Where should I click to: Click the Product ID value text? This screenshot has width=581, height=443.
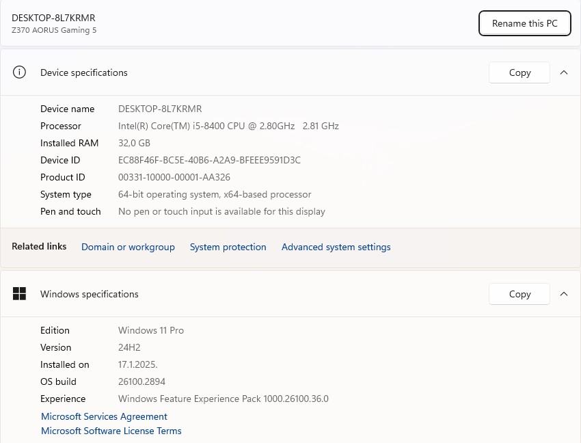point(174,177)
